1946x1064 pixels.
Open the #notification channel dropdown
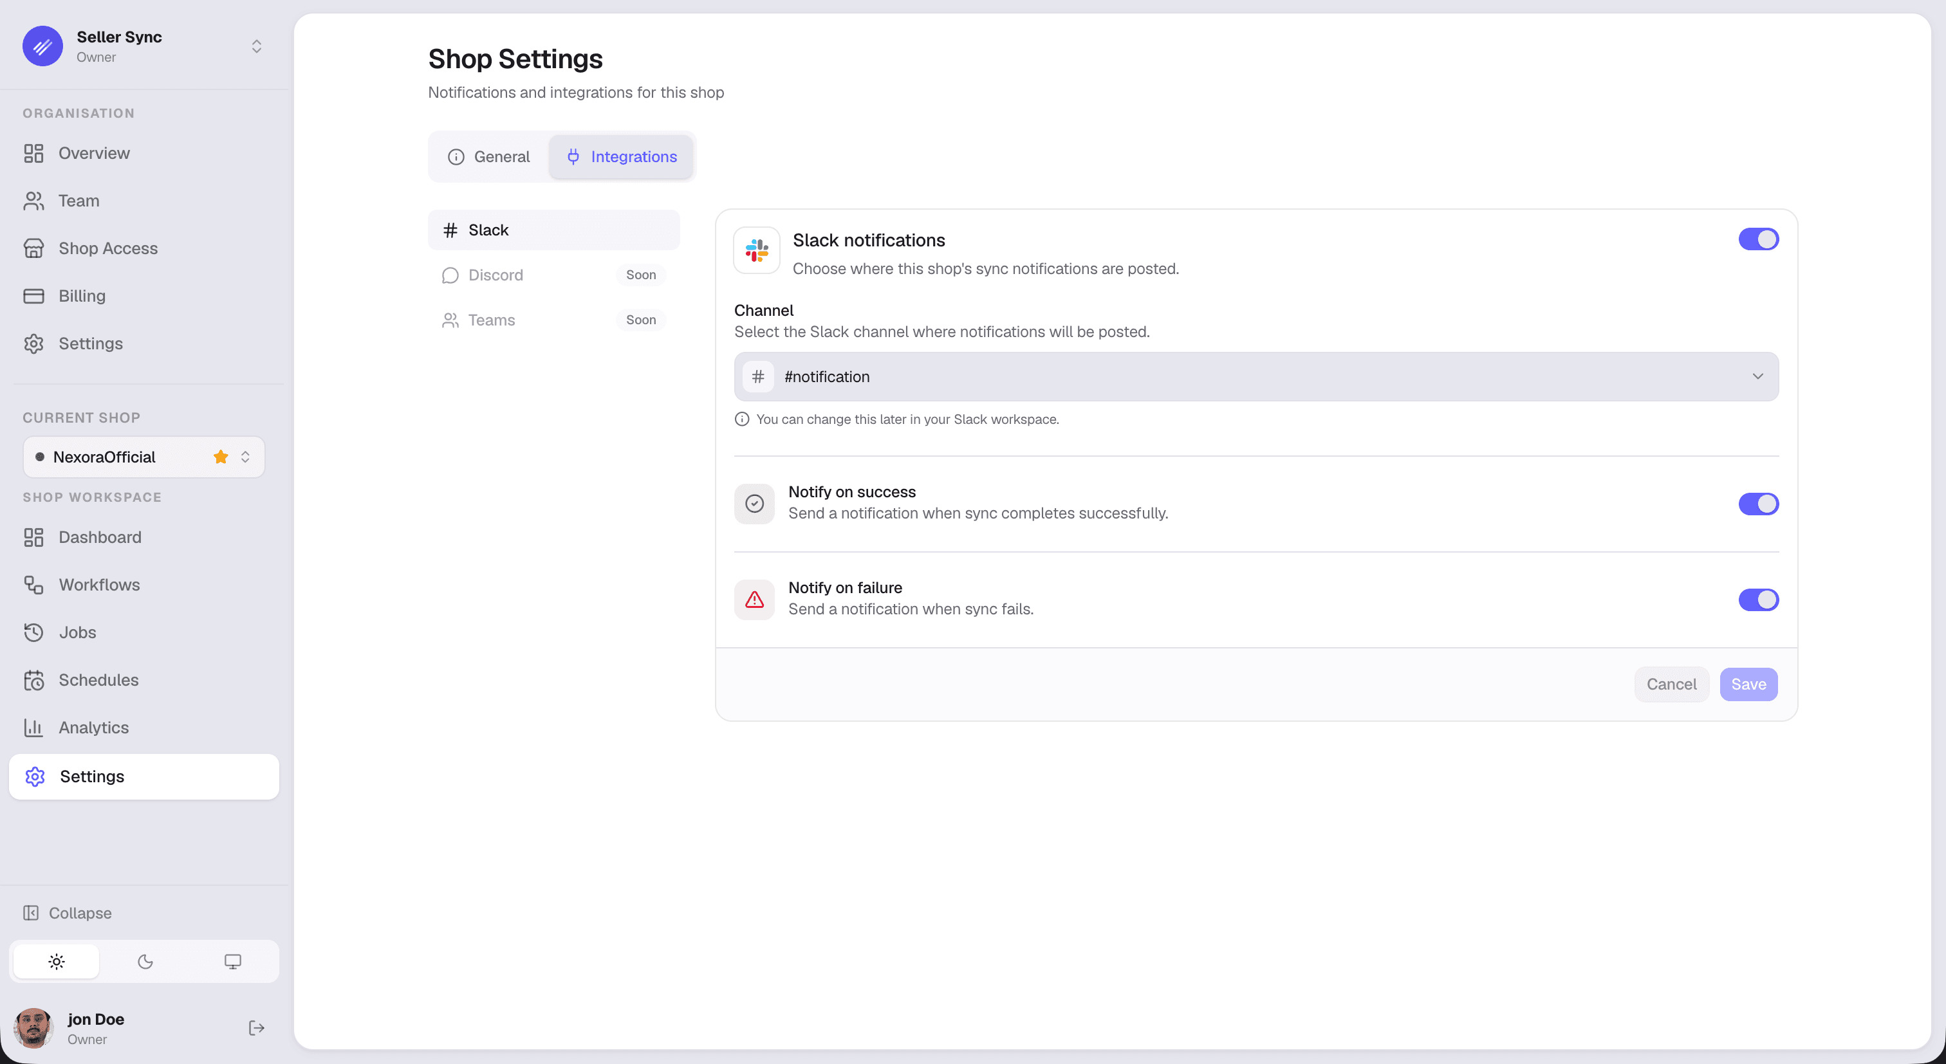[x=1256, y=377]
